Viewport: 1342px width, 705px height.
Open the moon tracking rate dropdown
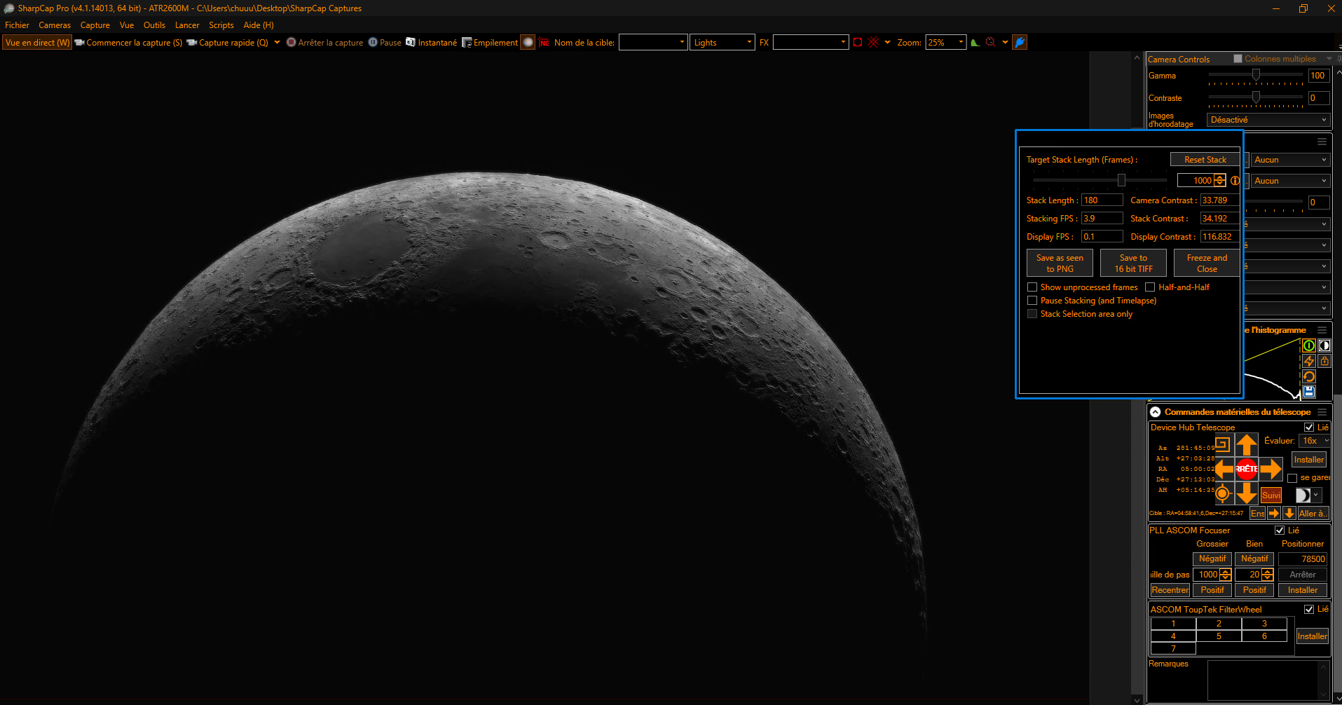tap(1308, 495)
